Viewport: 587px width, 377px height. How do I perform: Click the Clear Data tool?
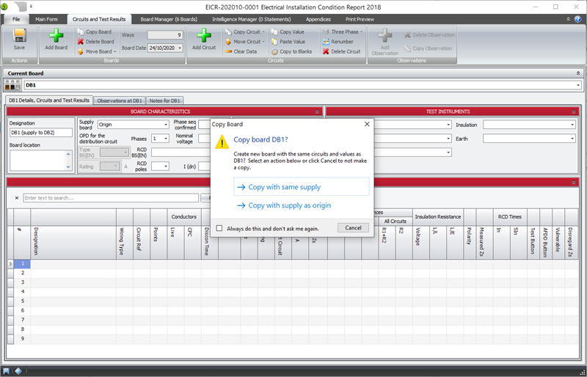[241, 51]
